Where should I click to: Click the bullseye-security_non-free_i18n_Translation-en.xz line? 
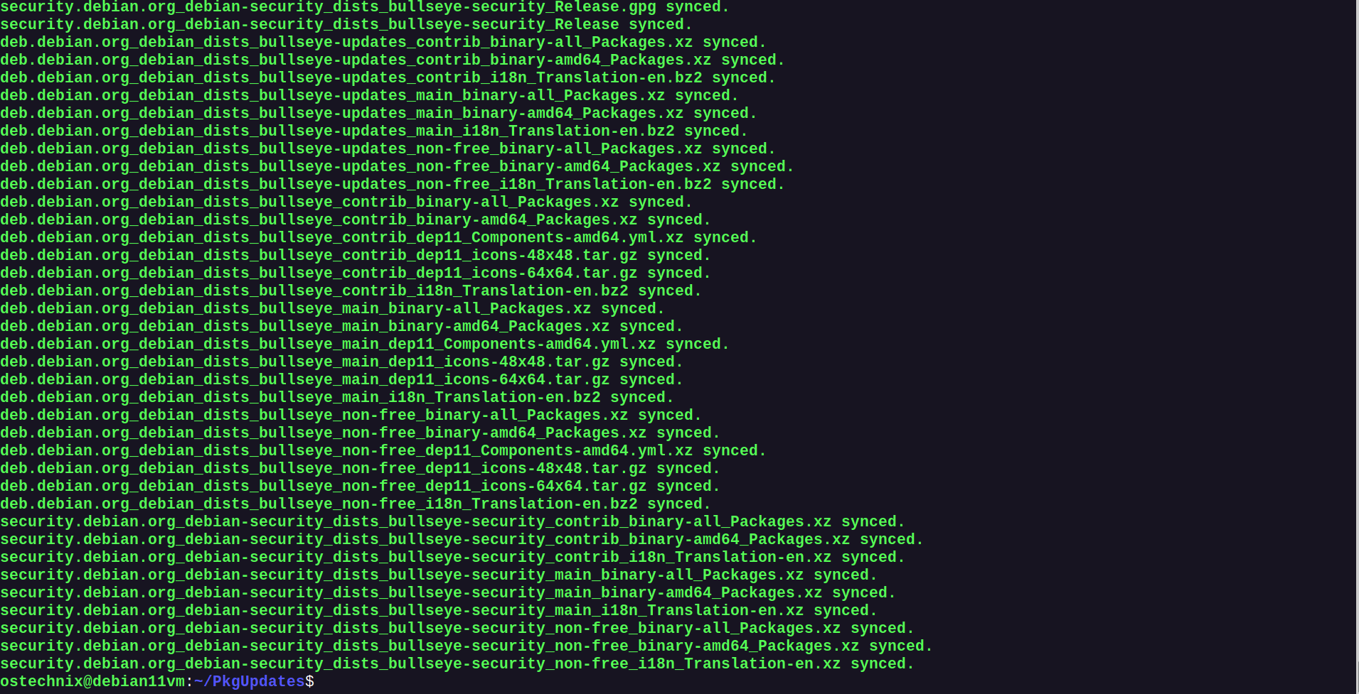tap(457, 664)
